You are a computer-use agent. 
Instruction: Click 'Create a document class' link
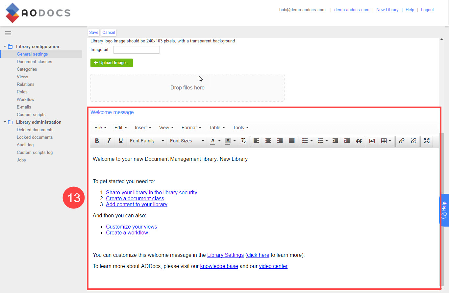(x=135, y=199)
